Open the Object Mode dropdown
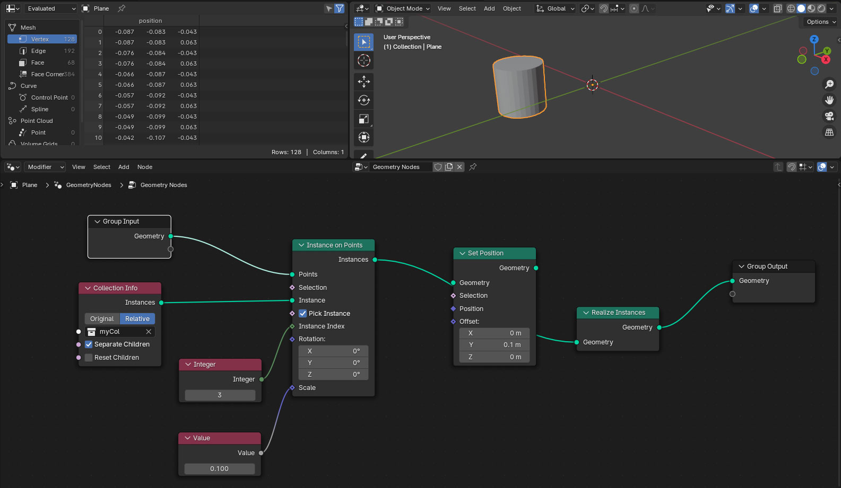 pyautogui.click(x=403, y=8)
